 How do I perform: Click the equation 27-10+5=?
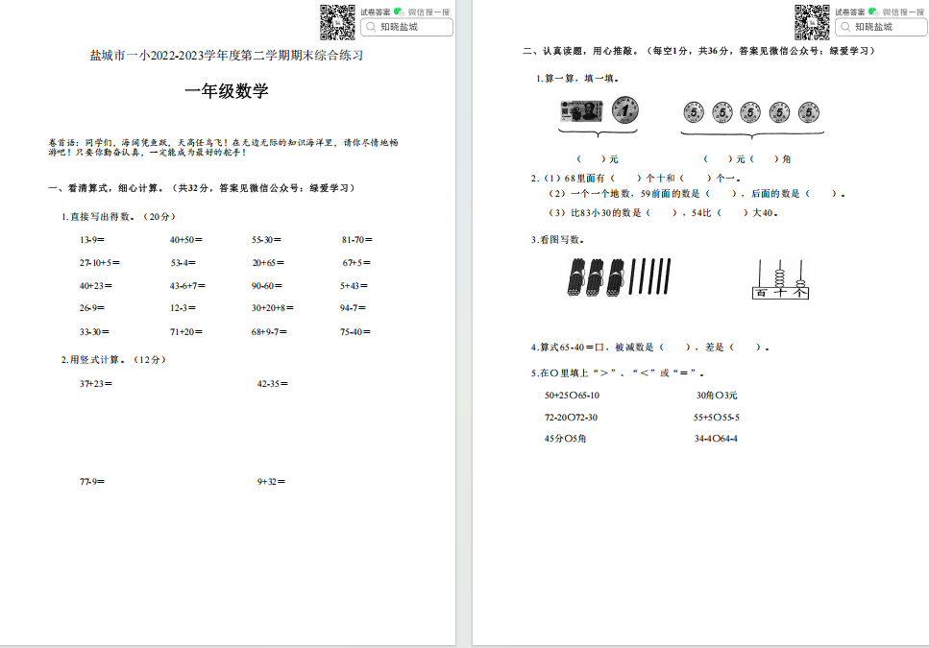pos(100,263)
